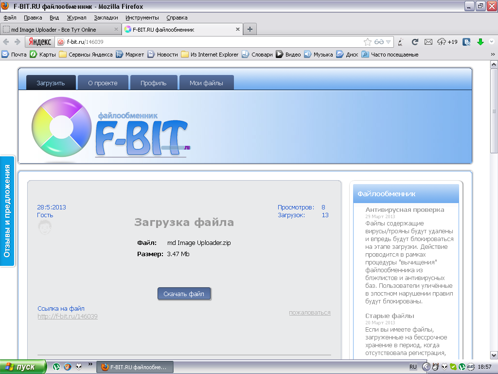Open the Журнал menu
This screenshot has height=374, width=498.
pyautogui.click(x=76, y=18)
